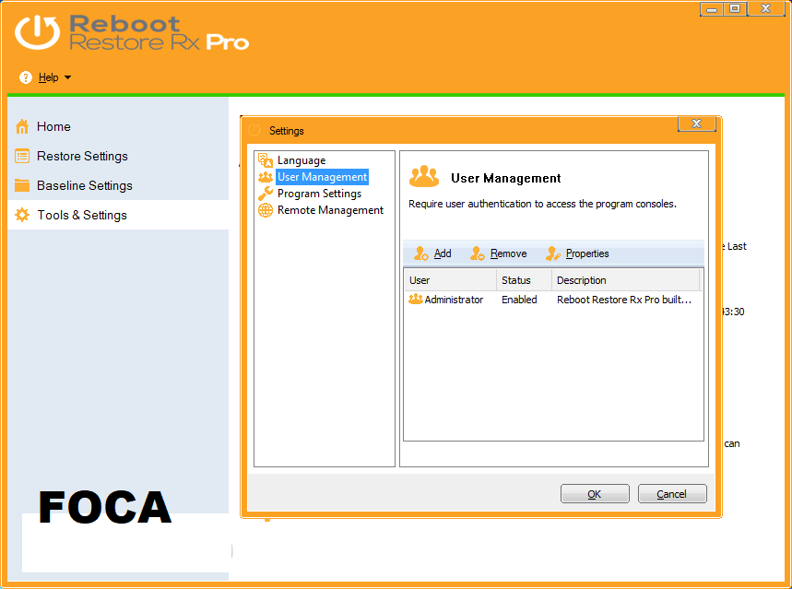Viewport: 792px width, 589px height.
Task: Sort by the Description column header
Action: 625,280
